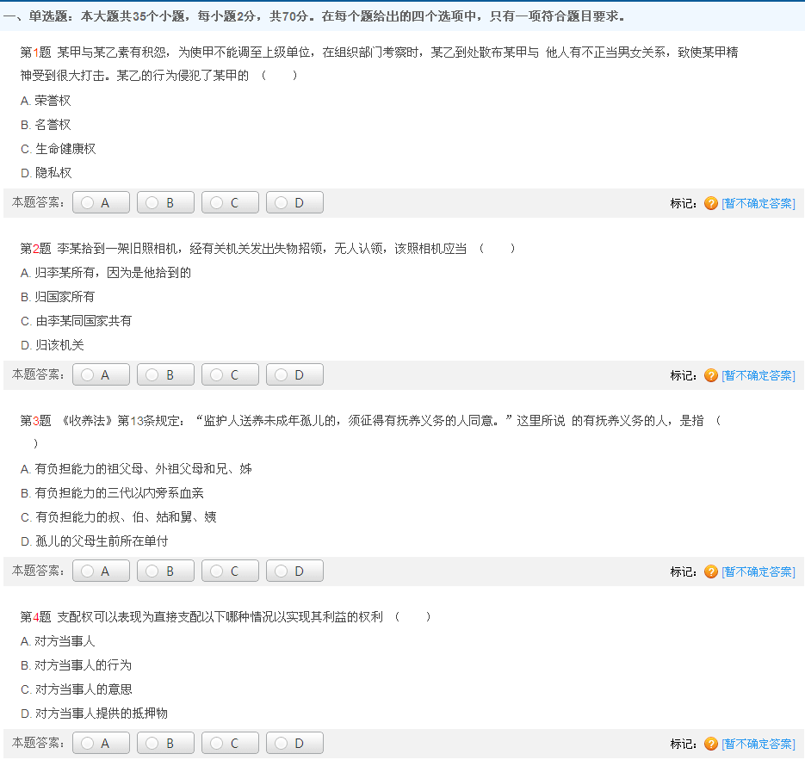Screen dimensions: 805x760
Task: Select answer A for question 4
Action: pyautogui.click(x=101, y=743)
